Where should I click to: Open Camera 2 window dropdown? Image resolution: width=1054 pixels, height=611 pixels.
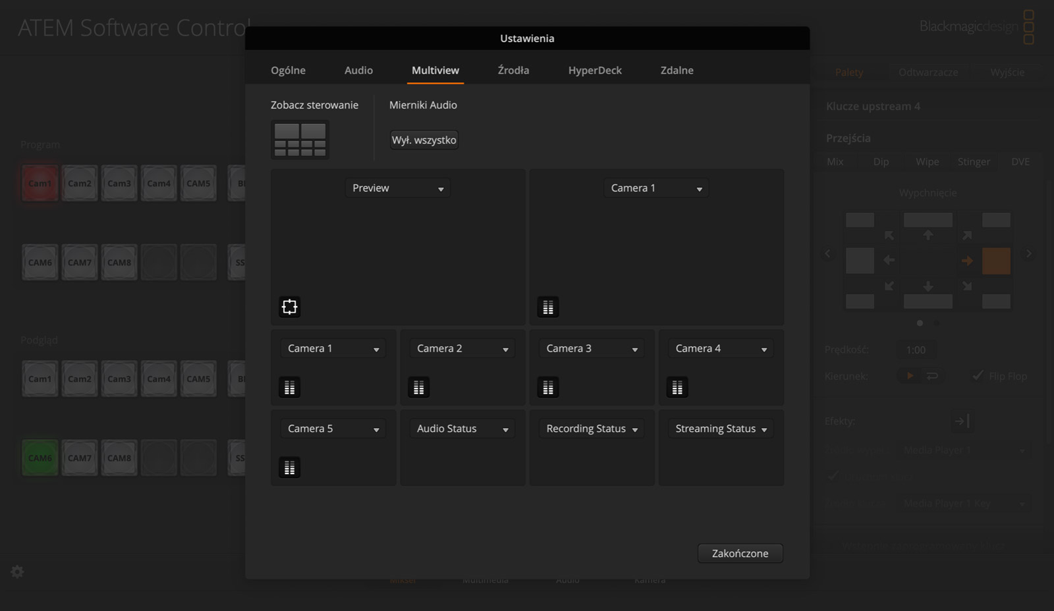[462, 348]
